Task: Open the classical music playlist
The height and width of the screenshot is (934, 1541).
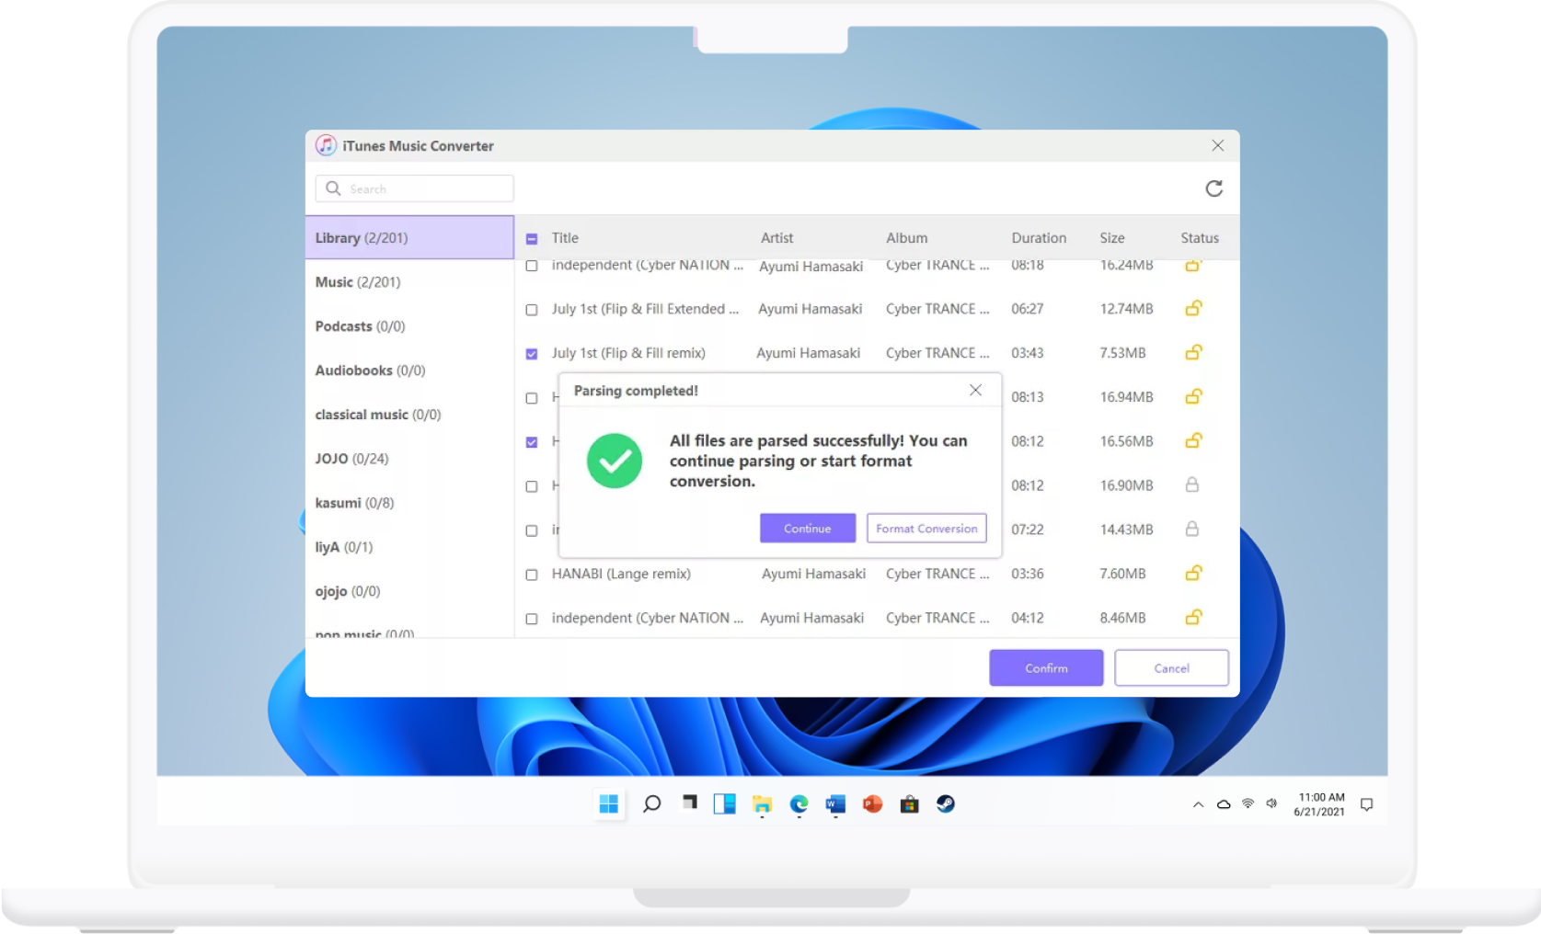Action: (x=409, y=414)
